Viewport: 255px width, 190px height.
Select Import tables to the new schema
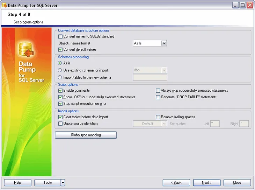tap(60, 77)
